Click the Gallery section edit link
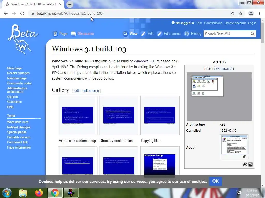This screenshot has height=198, width=265. [x=77, y=90]
